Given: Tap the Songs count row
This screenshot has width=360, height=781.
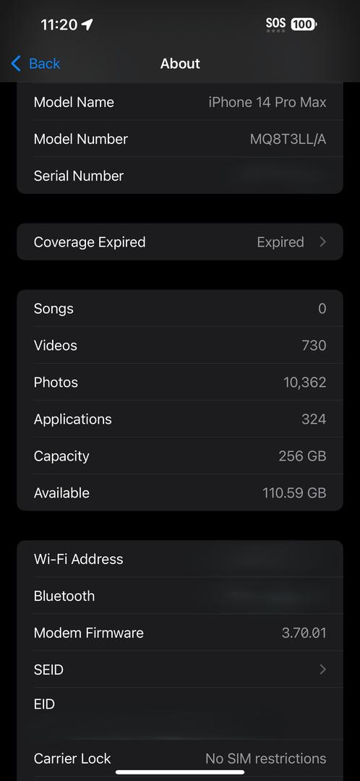Looking at the screenshot, I should (x=180, y=308).
